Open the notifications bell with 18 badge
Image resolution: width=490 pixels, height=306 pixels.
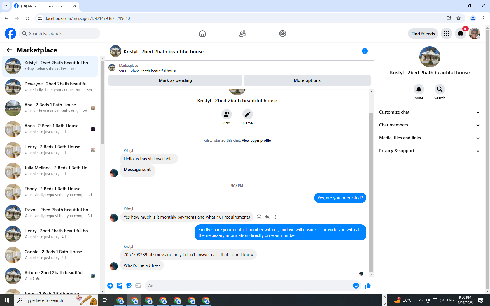click(x=461, y=34)
